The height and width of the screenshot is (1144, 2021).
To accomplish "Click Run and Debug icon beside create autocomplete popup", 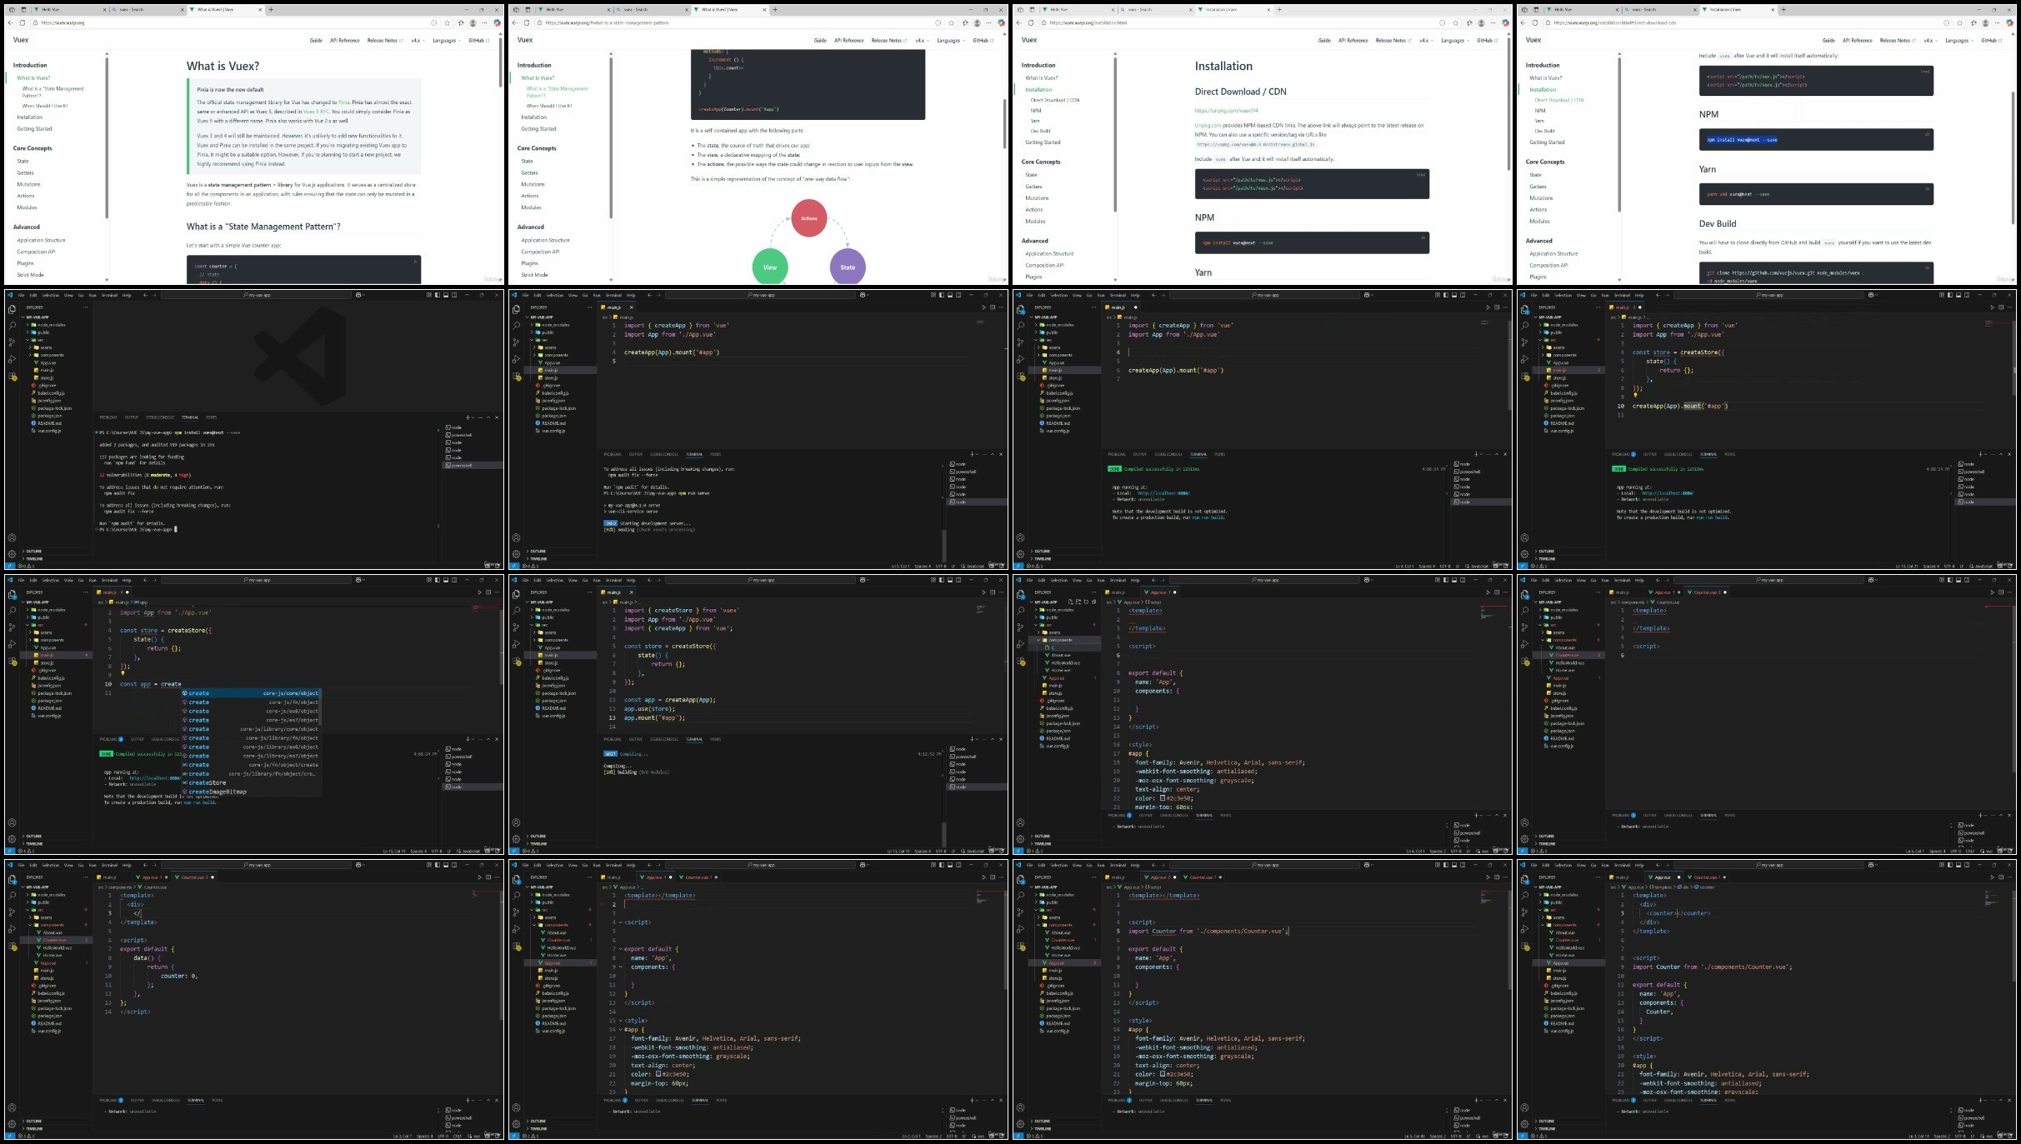I will [x=12, y=644].
